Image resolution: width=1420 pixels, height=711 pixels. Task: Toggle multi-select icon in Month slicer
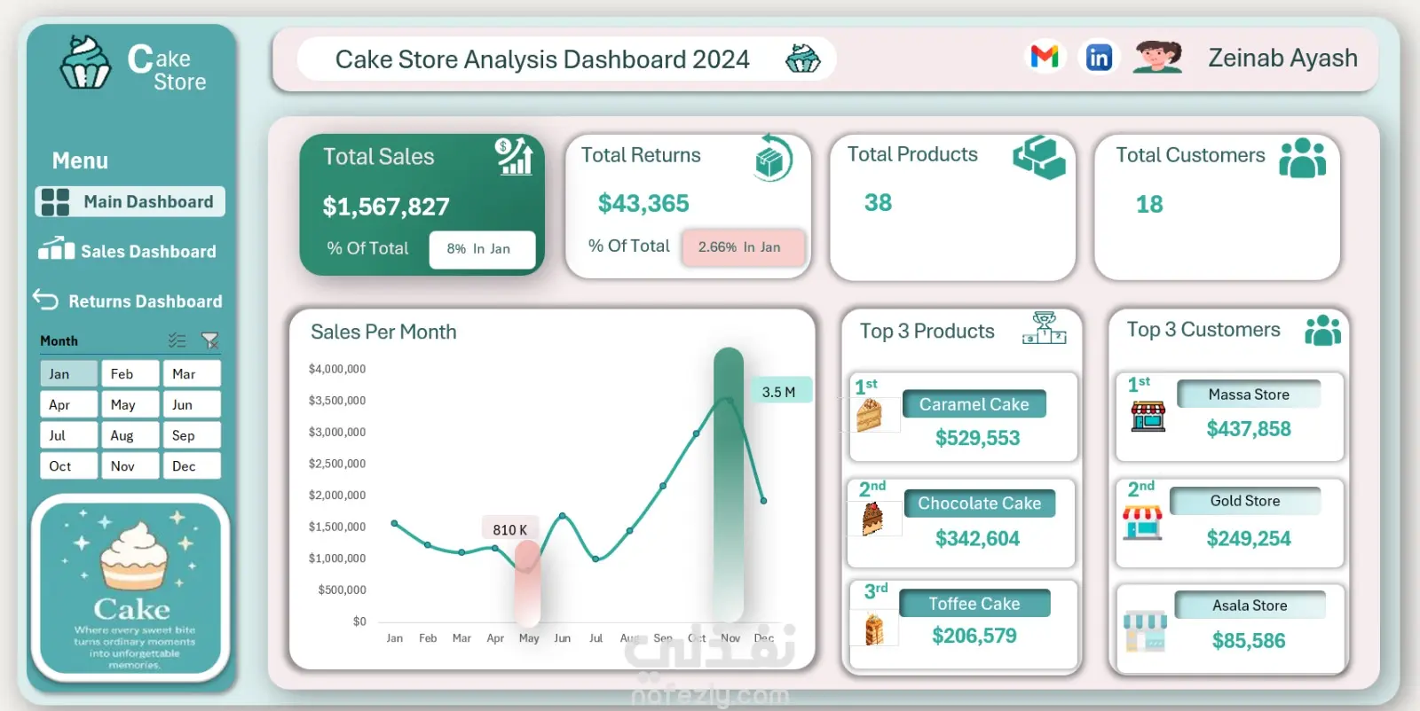click(177, 340)
